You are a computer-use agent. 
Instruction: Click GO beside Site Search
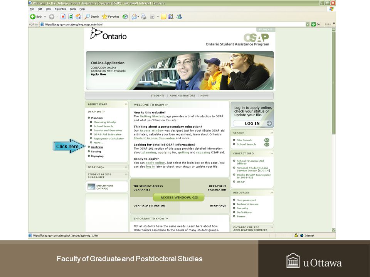pos(267,140)
